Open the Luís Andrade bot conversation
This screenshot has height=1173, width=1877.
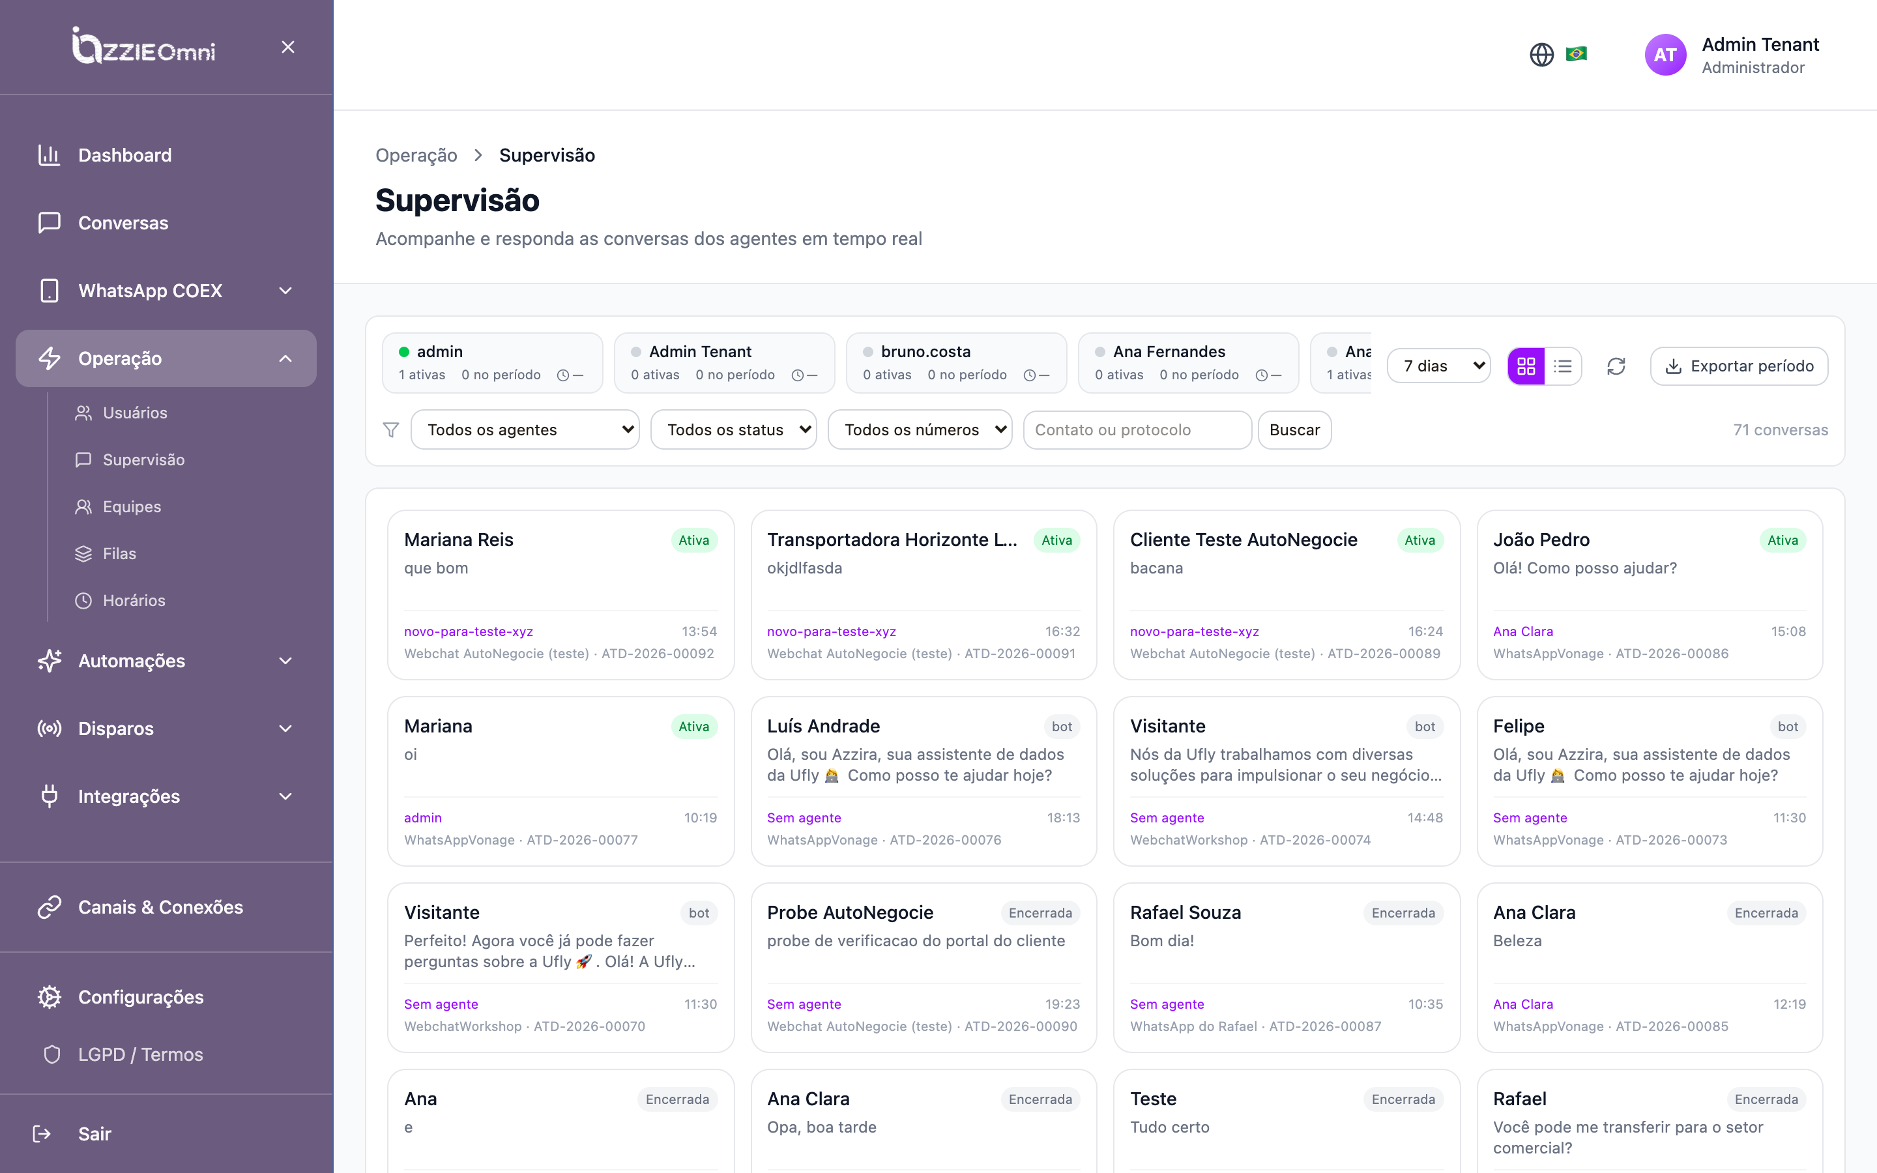[923, 781]
